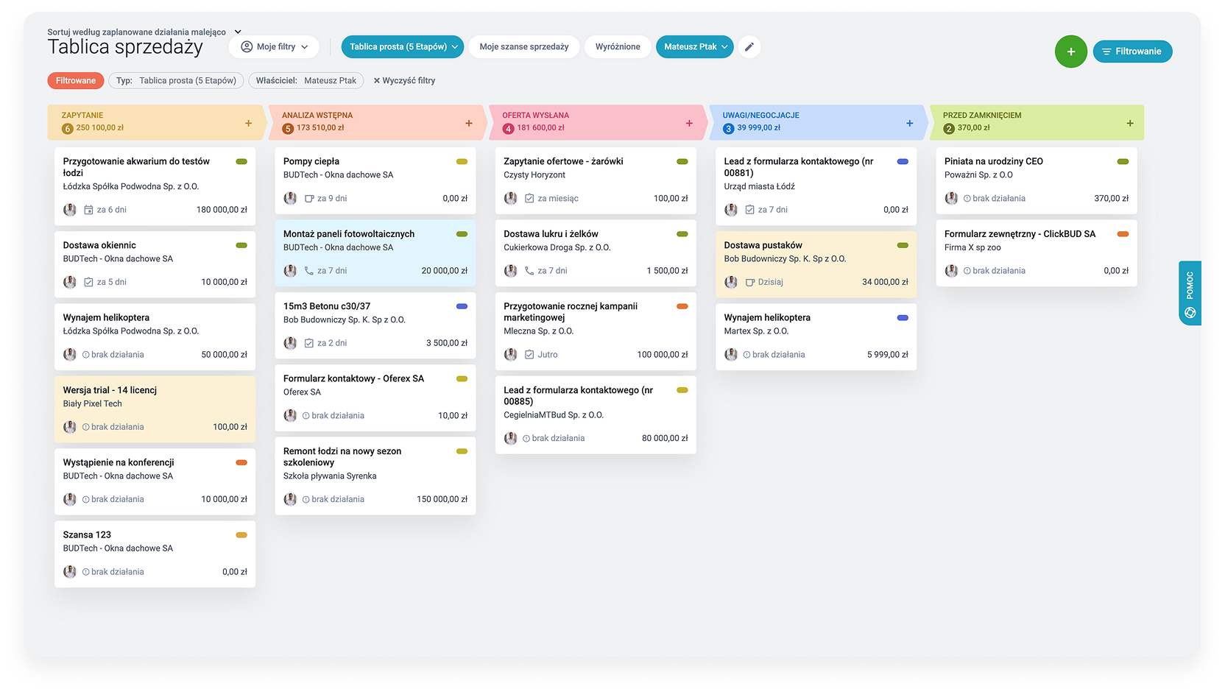Image resolution: width=1225 pixels, height=692 pixels.
Task: Select the Wyróżnione filter tab
Action: coord(618,46)
